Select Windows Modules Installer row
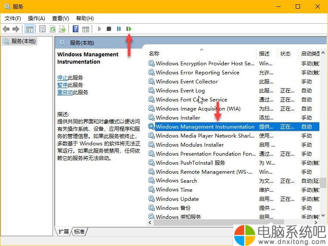Image resolution: width=328 pixels, height=246 pixels. tap(233, 145)
